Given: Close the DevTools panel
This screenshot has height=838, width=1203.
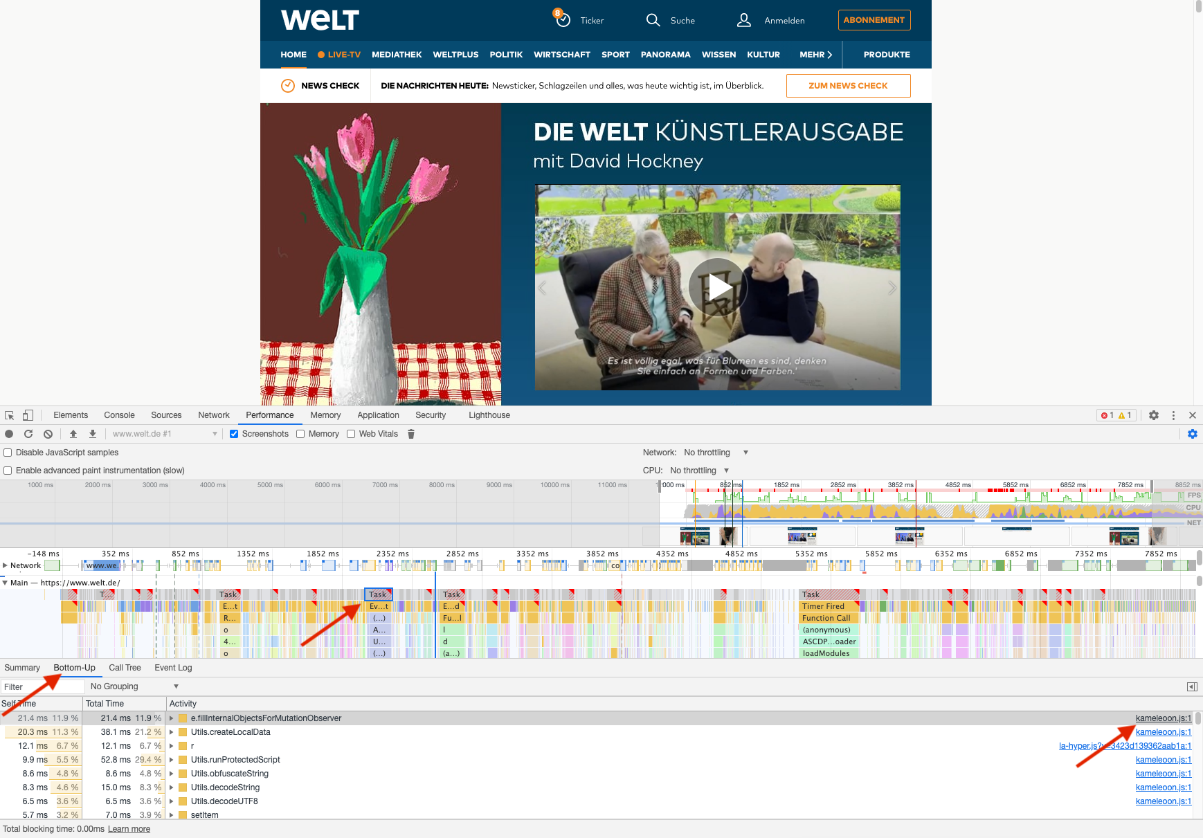Looking at the screenshot, I should pos(1193,415).
